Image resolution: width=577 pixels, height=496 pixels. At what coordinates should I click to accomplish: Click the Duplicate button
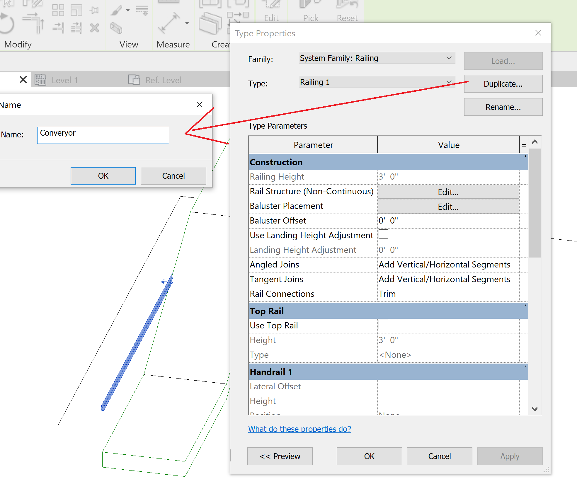pos(503,84)
